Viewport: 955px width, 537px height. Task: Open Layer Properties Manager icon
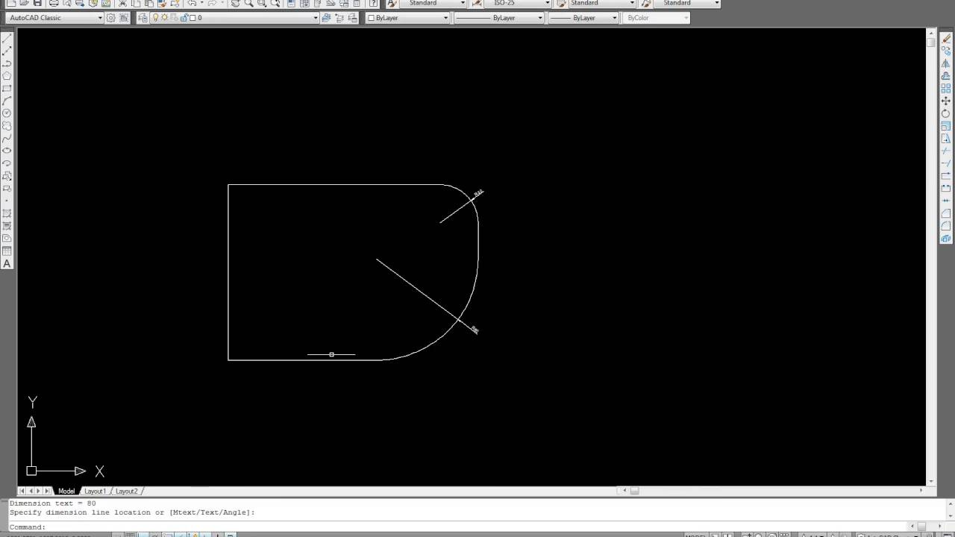click(x=143, y=18)
